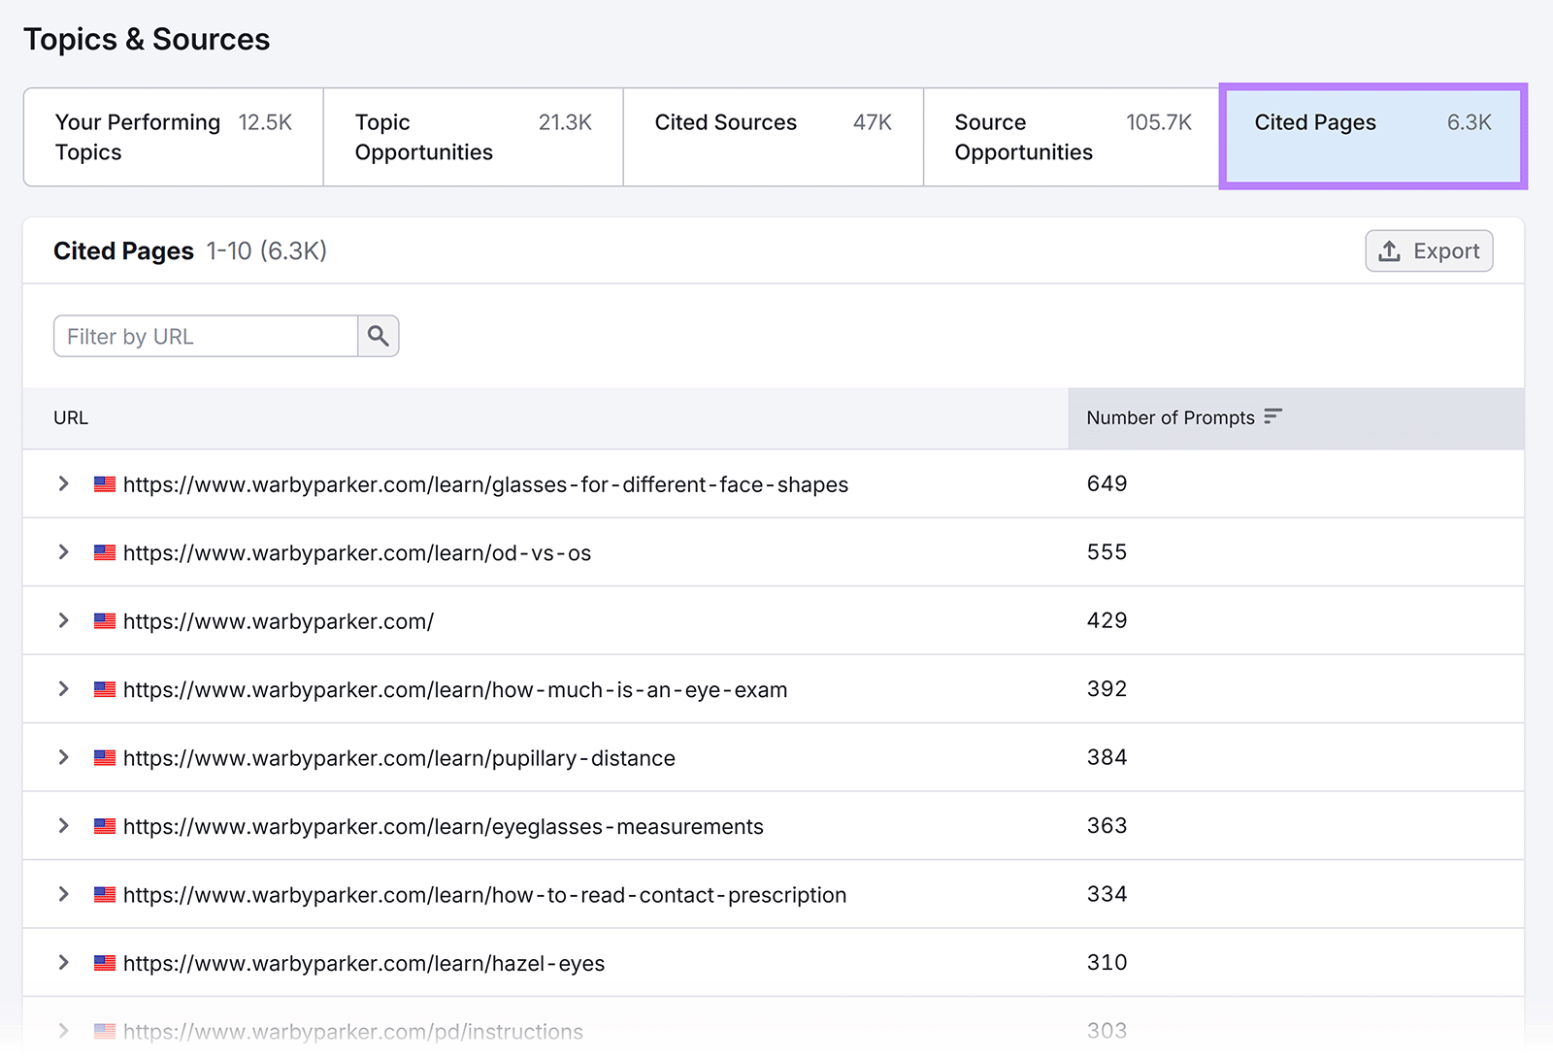Expand the od-vs-os URL row

[x=64, y=551]
